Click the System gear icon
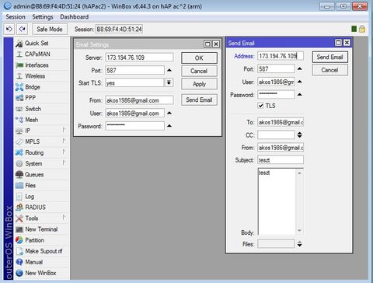 (19, 163)
